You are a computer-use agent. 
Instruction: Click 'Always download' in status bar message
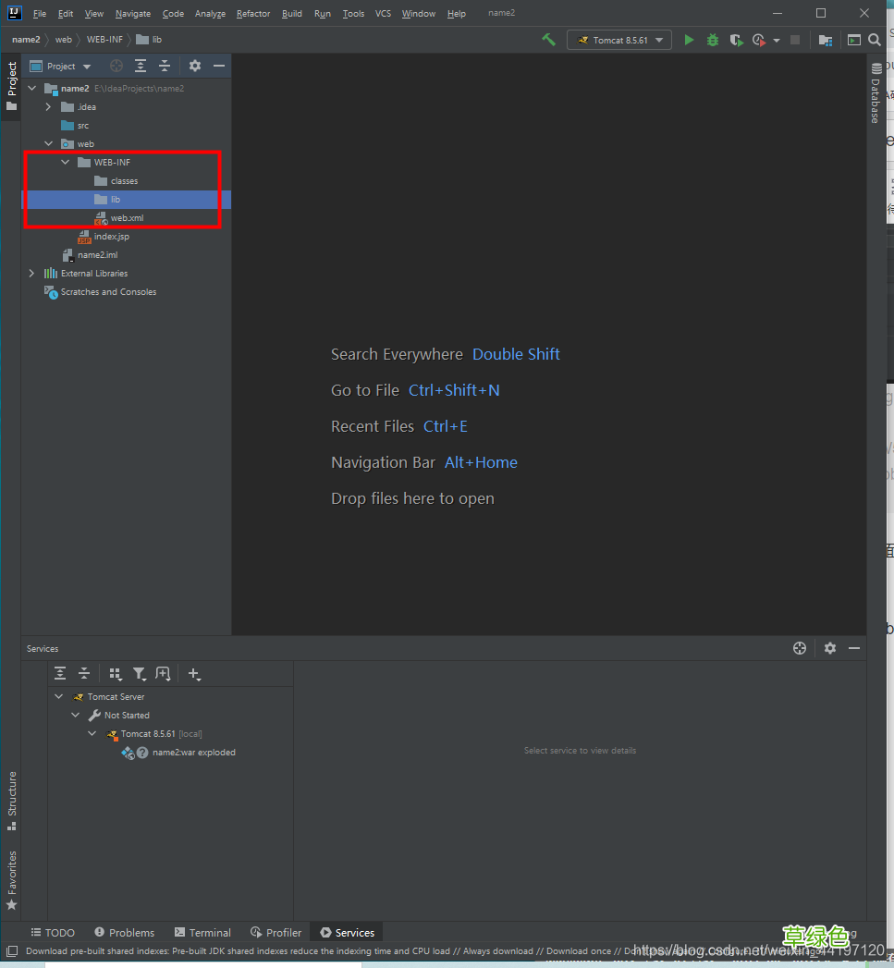click(497, 950)
